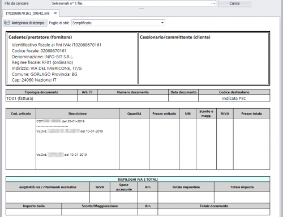The height and width of the screenshot is (217, 283).
Task: Click Spese accessorie header
Action: click(124, 187)
